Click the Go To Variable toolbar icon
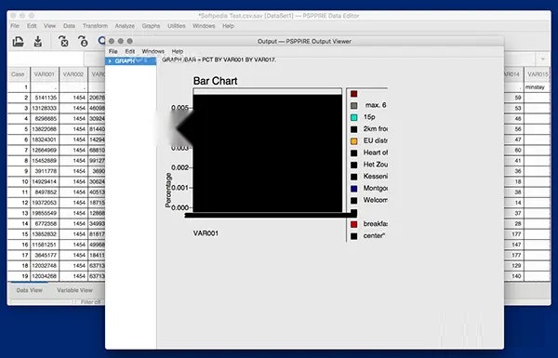558x358 pixels. pyautogui.click(x=63, y=41)
